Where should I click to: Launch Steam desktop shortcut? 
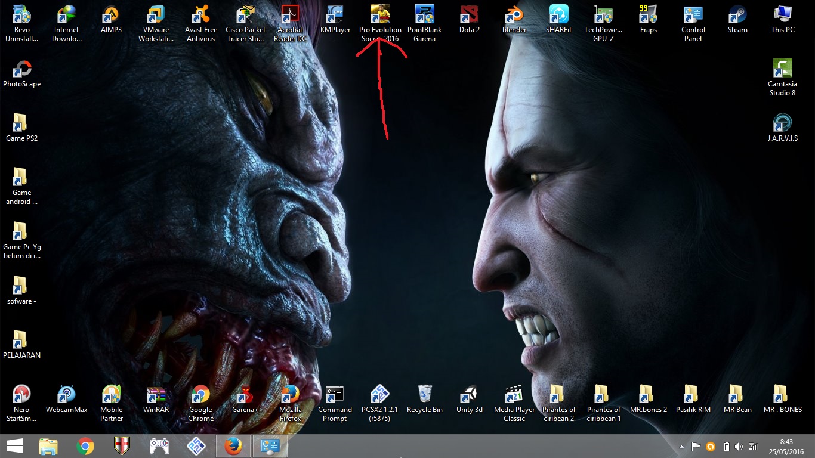click(x=737, y=20)
